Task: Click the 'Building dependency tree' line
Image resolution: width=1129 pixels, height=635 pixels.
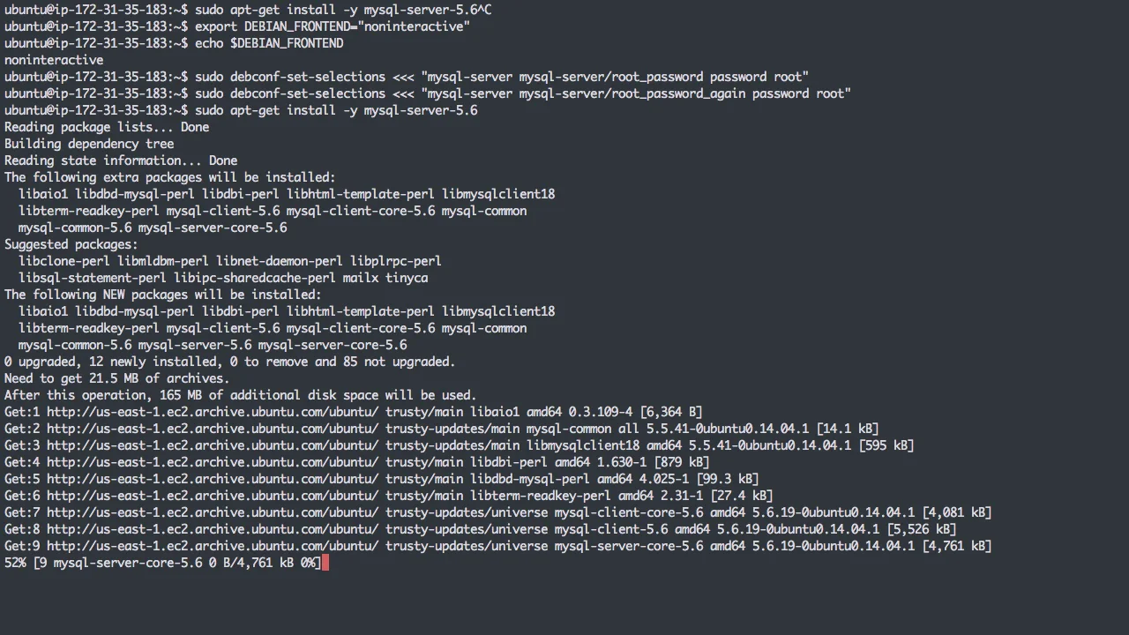Action: (x=89, y=144)
